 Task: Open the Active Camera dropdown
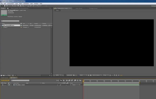click(x=97, y=75)
